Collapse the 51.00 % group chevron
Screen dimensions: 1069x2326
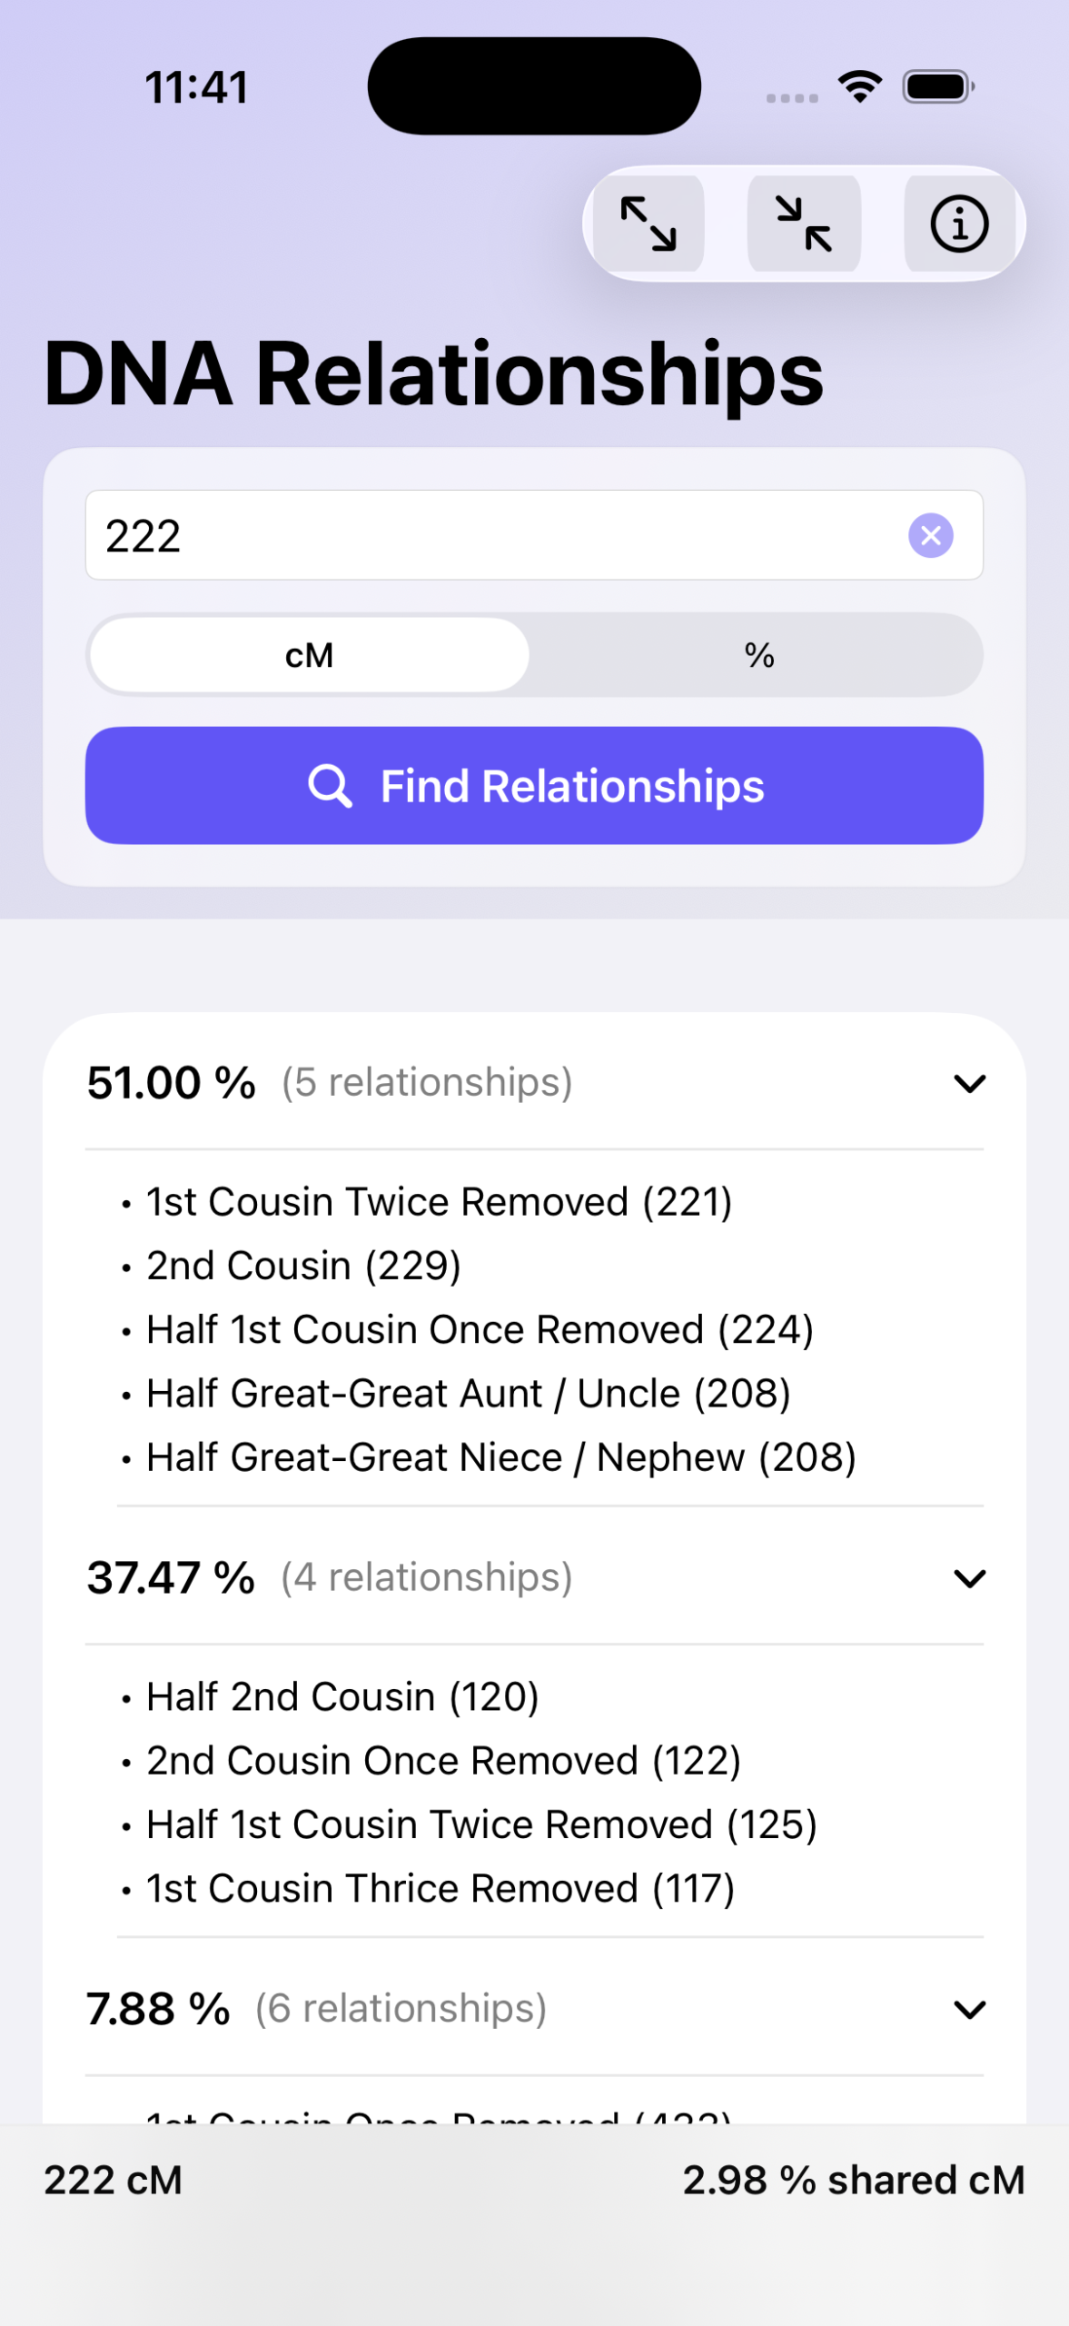tap(969, 1083)
